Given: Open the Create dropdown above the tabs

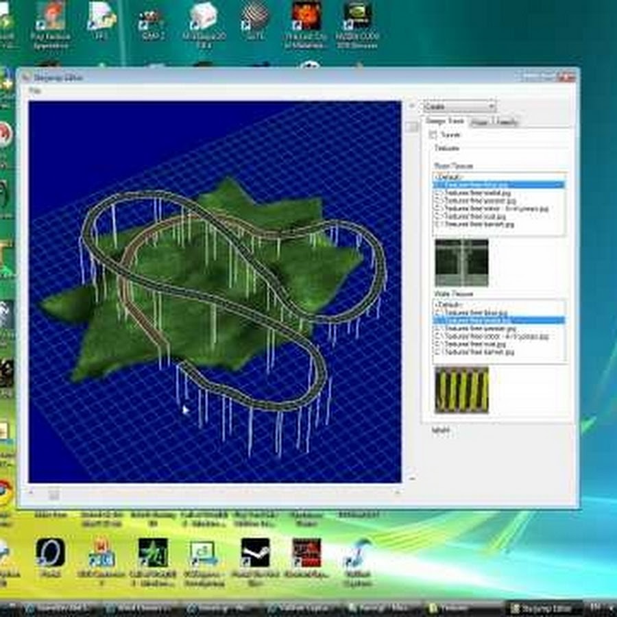Looking at the screenshot, I should (x=459, y=106).
